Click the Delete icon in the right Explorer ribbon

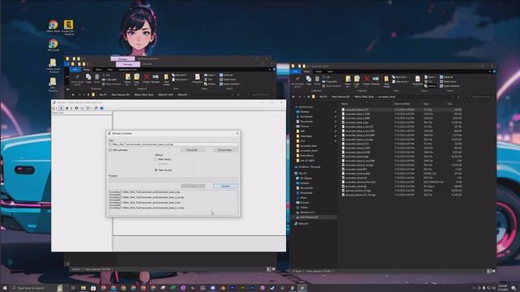tap(366, 79)
